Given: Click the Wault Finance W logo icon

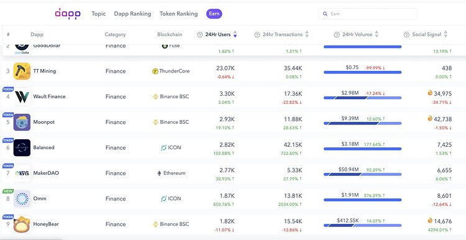Looking at the screenshot, I should point(22,96).
